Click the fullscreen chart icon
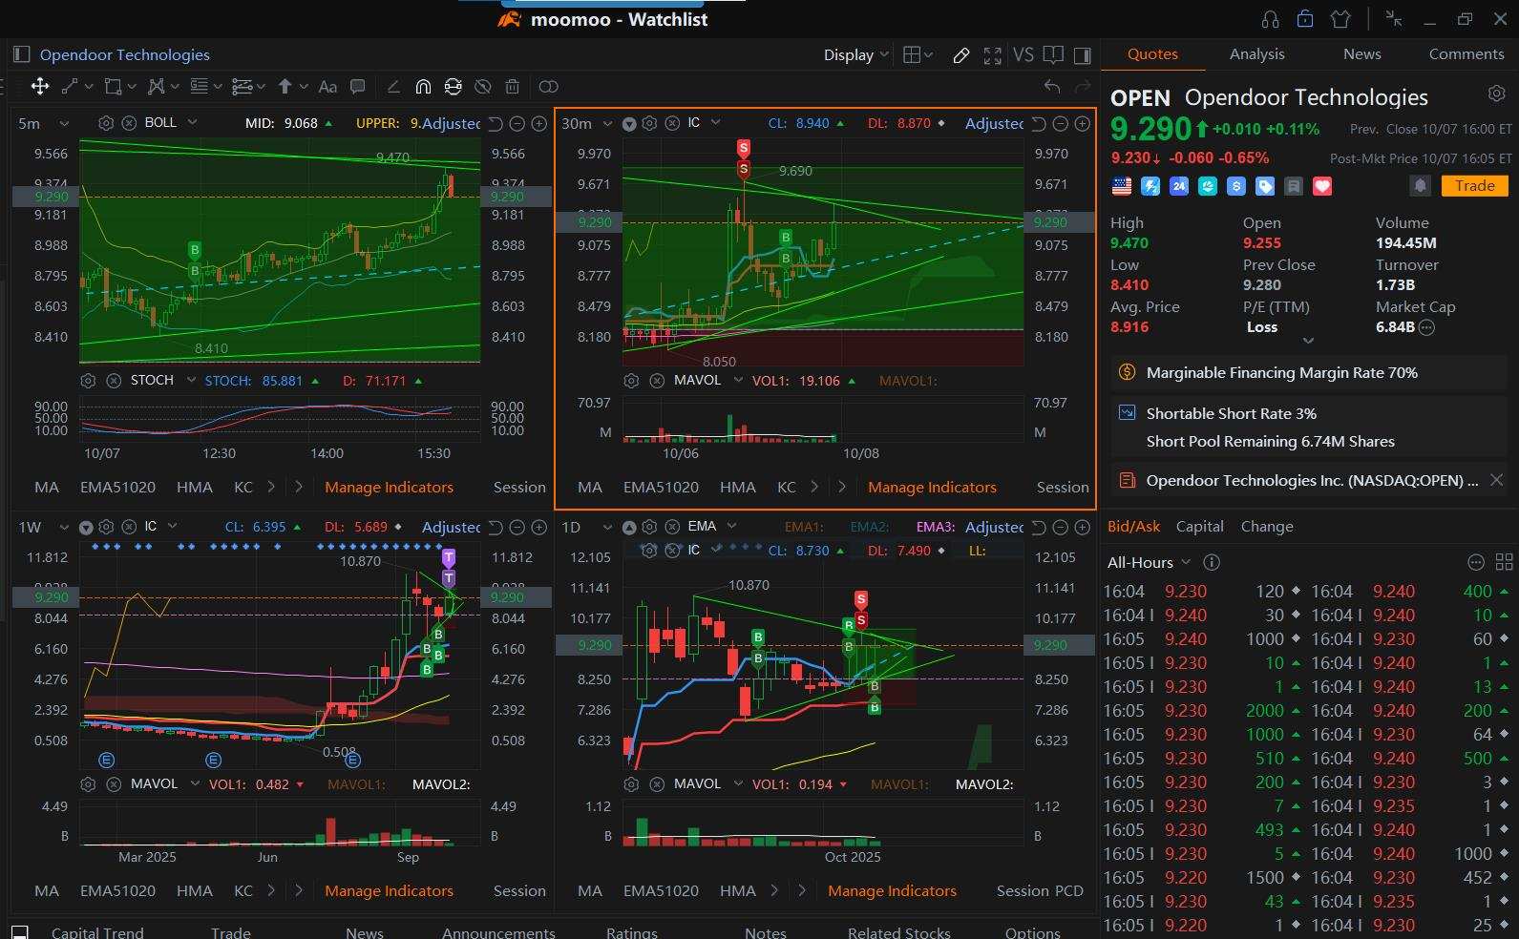This screenshot has height=939, width=1519. (x=992, y=55)
